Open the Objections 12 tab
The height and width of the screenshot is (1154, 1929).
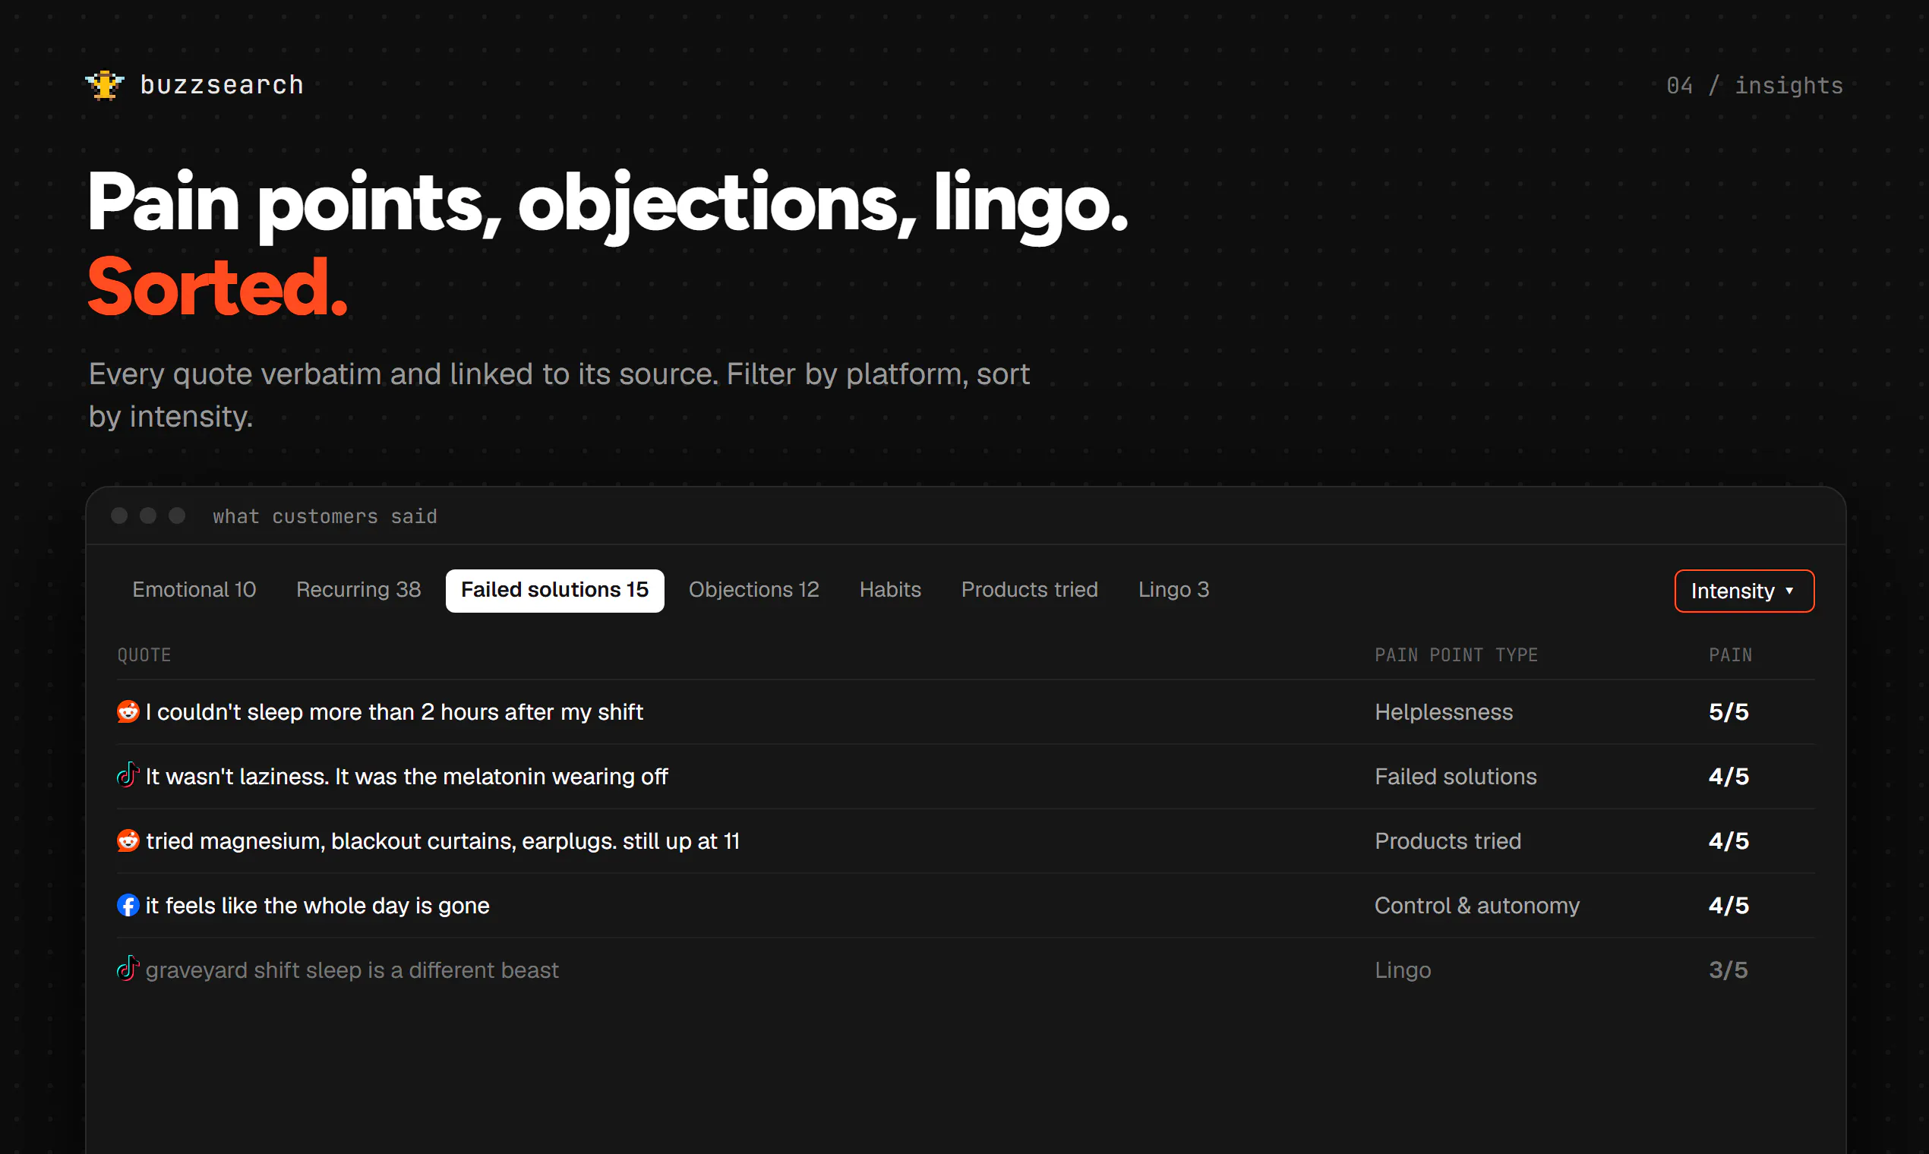pyautogui.click(x=753, y=590)
